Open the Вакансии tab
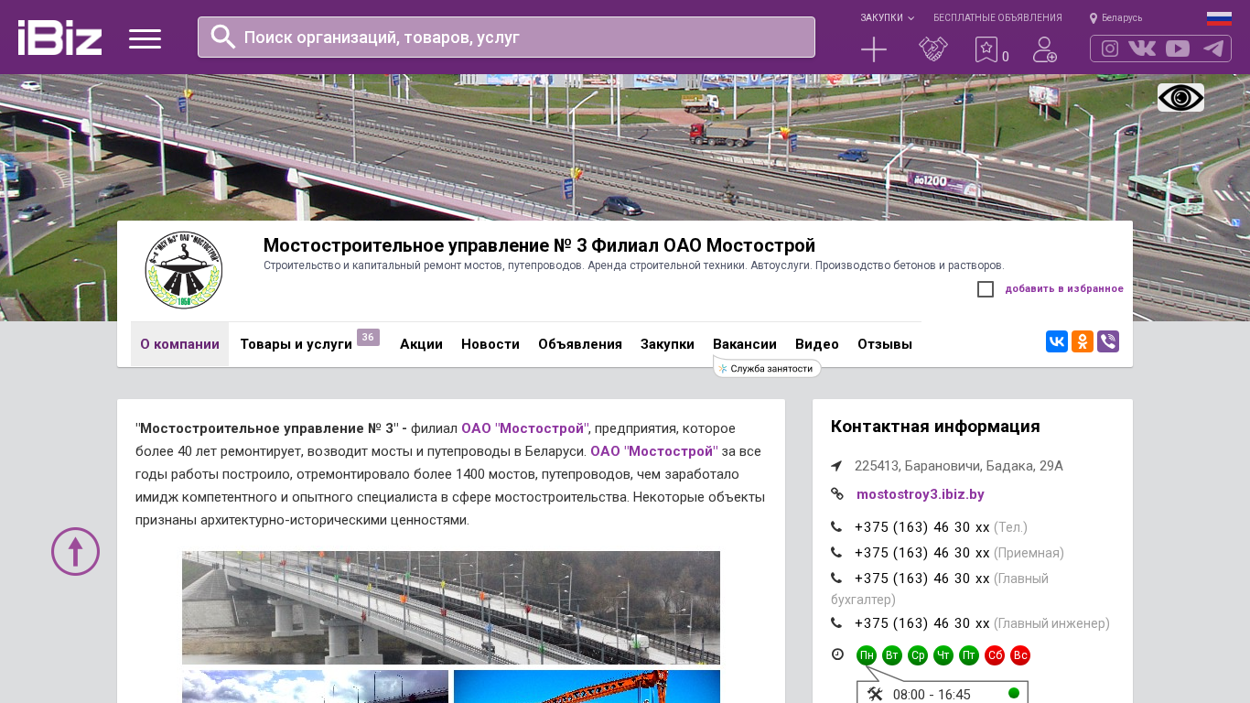Viewport: 1250px width, 703px height. [745, 344]
